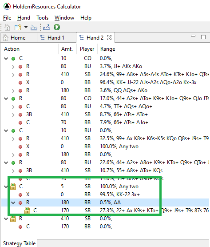210x247 pixels.
Task: Click red dot on BU call 4.7% row
Action: pyautogui.click(x=20, y=107)
